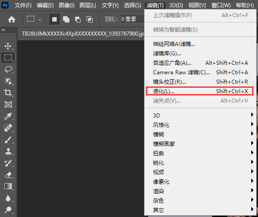This screenshot has width=258, height=217.
Task: Open the 图像(I) menu
Action: pyautogui.click(x=67, y=5)
